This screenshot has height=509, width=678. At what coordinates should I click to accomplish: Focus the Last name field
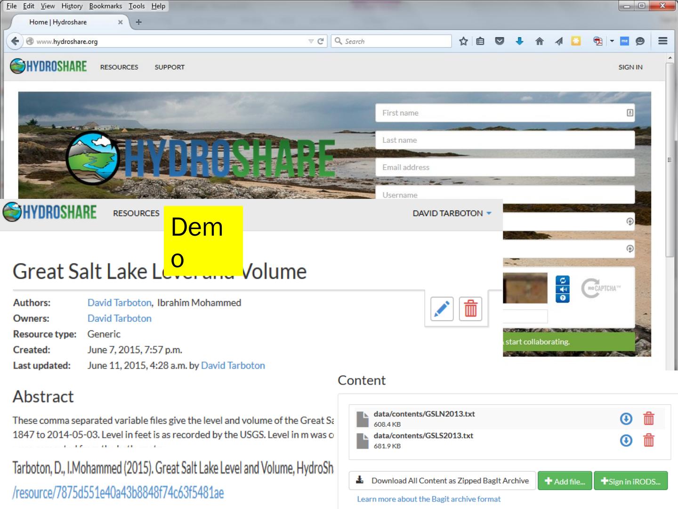point(505,140)
